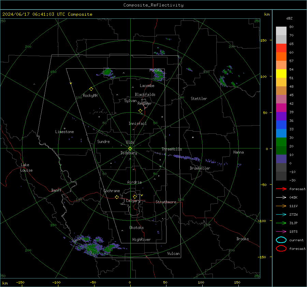This screenshot has height=287, width=307.
Task: Click the orange 111V arrow legend icon
Action: point(281,206)
